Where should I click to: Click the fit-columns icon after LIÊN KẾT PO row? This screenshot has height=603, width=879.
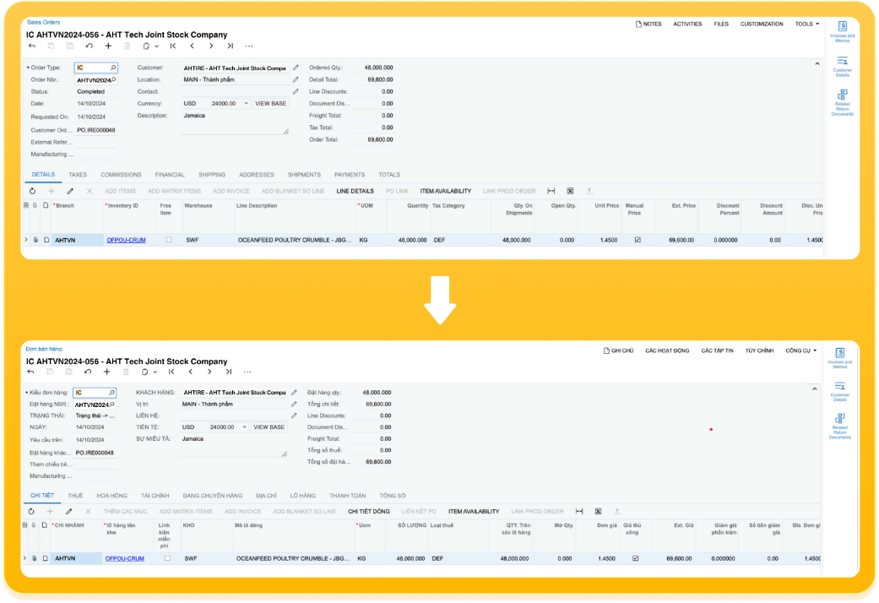click(579, 511)
